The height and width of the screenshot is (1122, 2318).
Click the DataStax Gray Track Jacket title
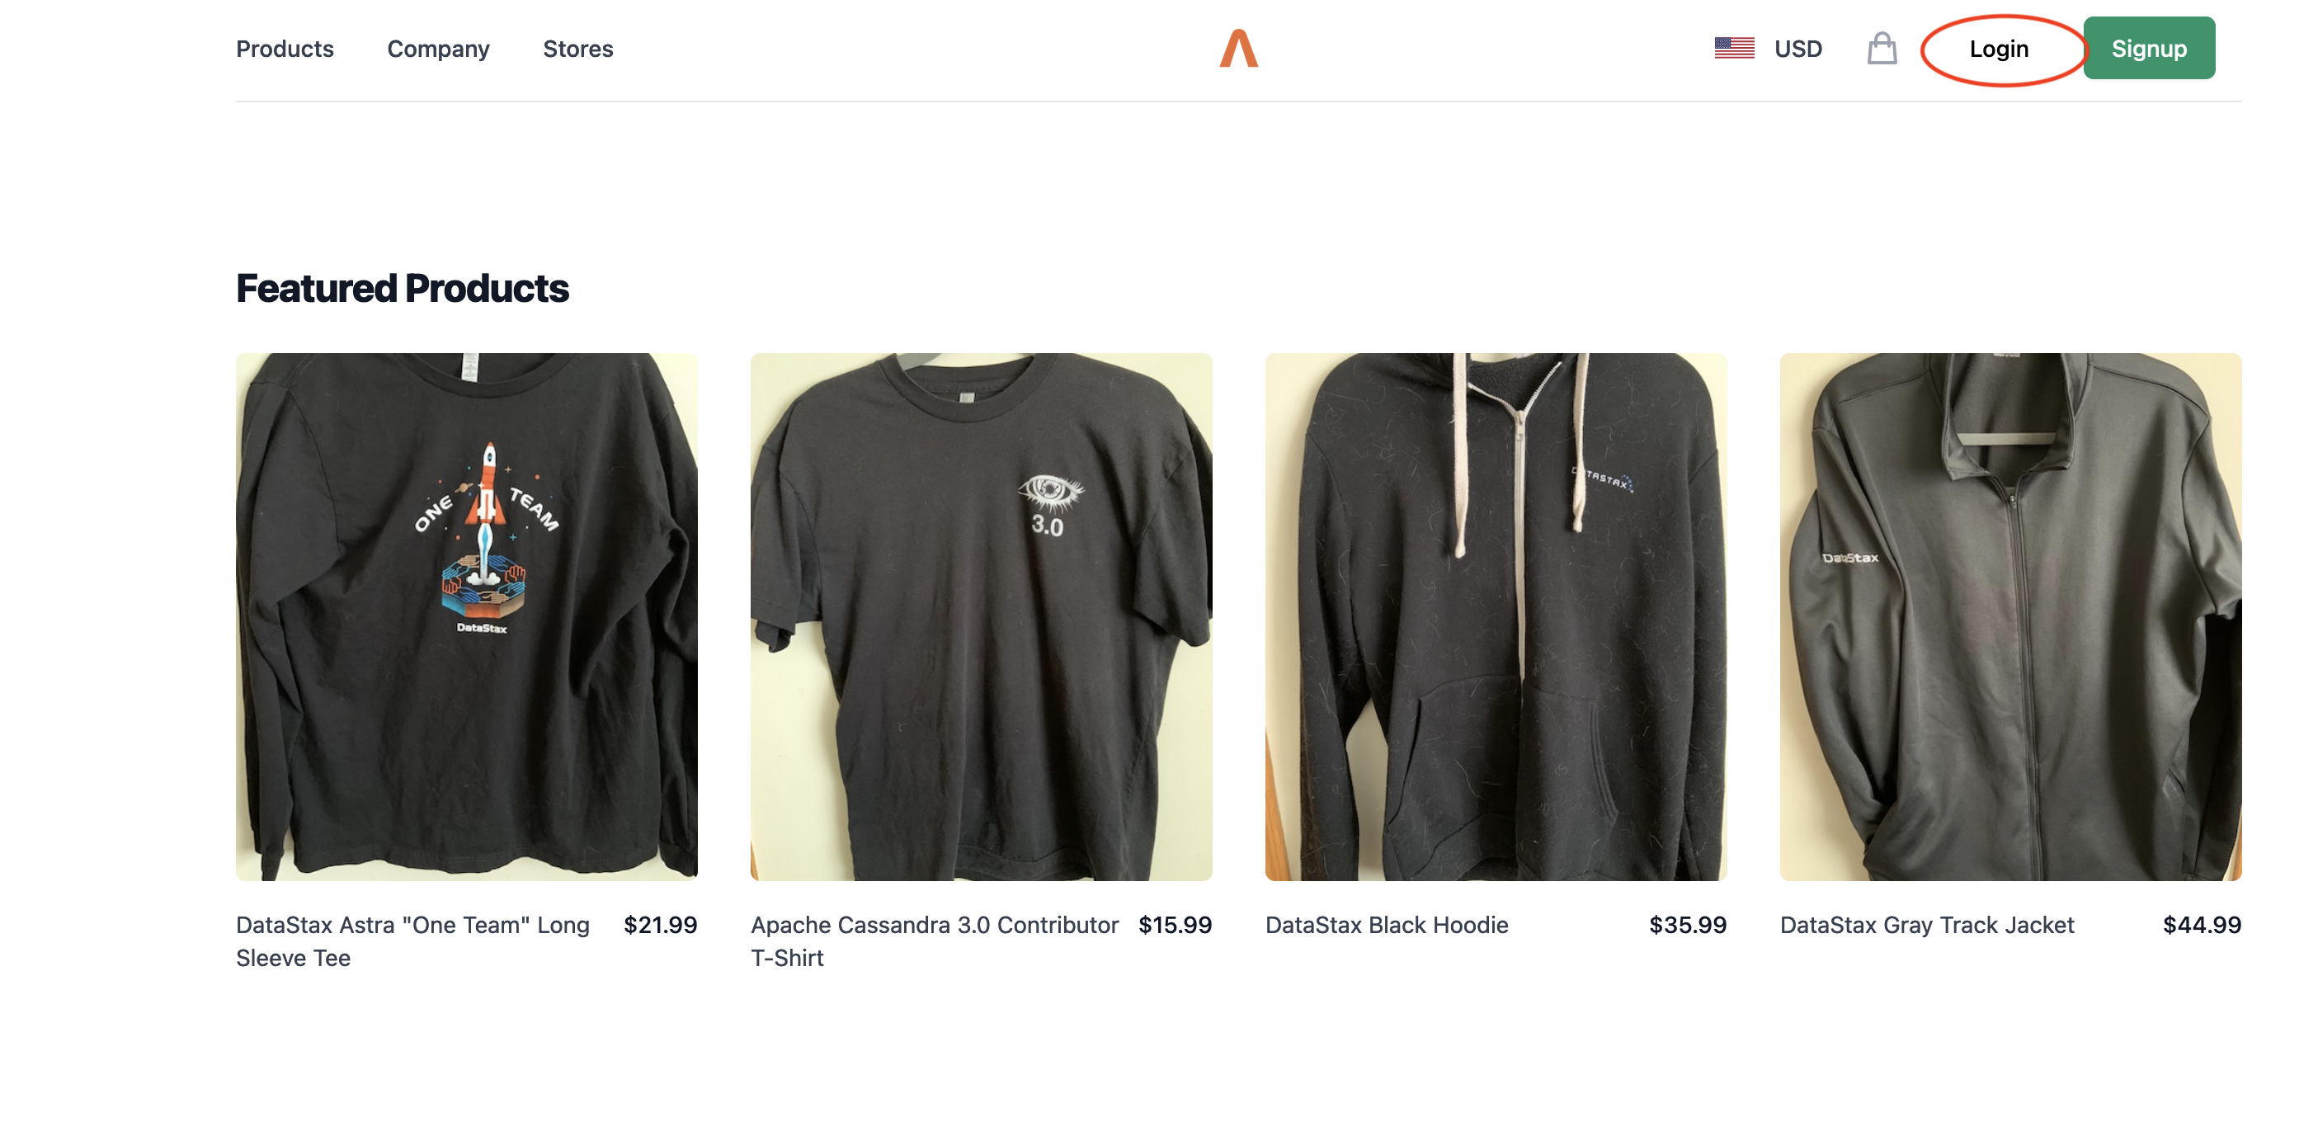pyautogui.click(x=1926, y=925)
